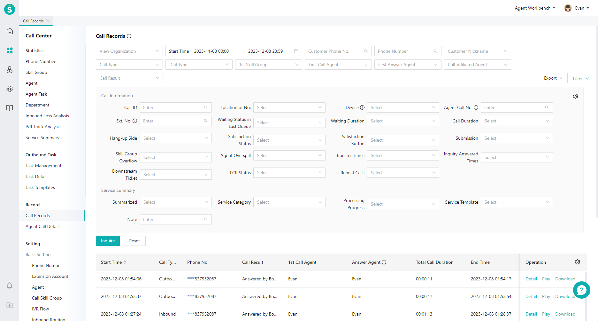Open Agent Call Details menu item
This screenshot has height=321, width=598.
(x=43, y=226)
